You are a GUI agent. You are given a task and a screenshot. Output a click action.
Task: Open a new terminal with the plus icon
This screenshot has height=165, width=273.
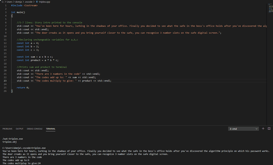[x=263, y=129]
